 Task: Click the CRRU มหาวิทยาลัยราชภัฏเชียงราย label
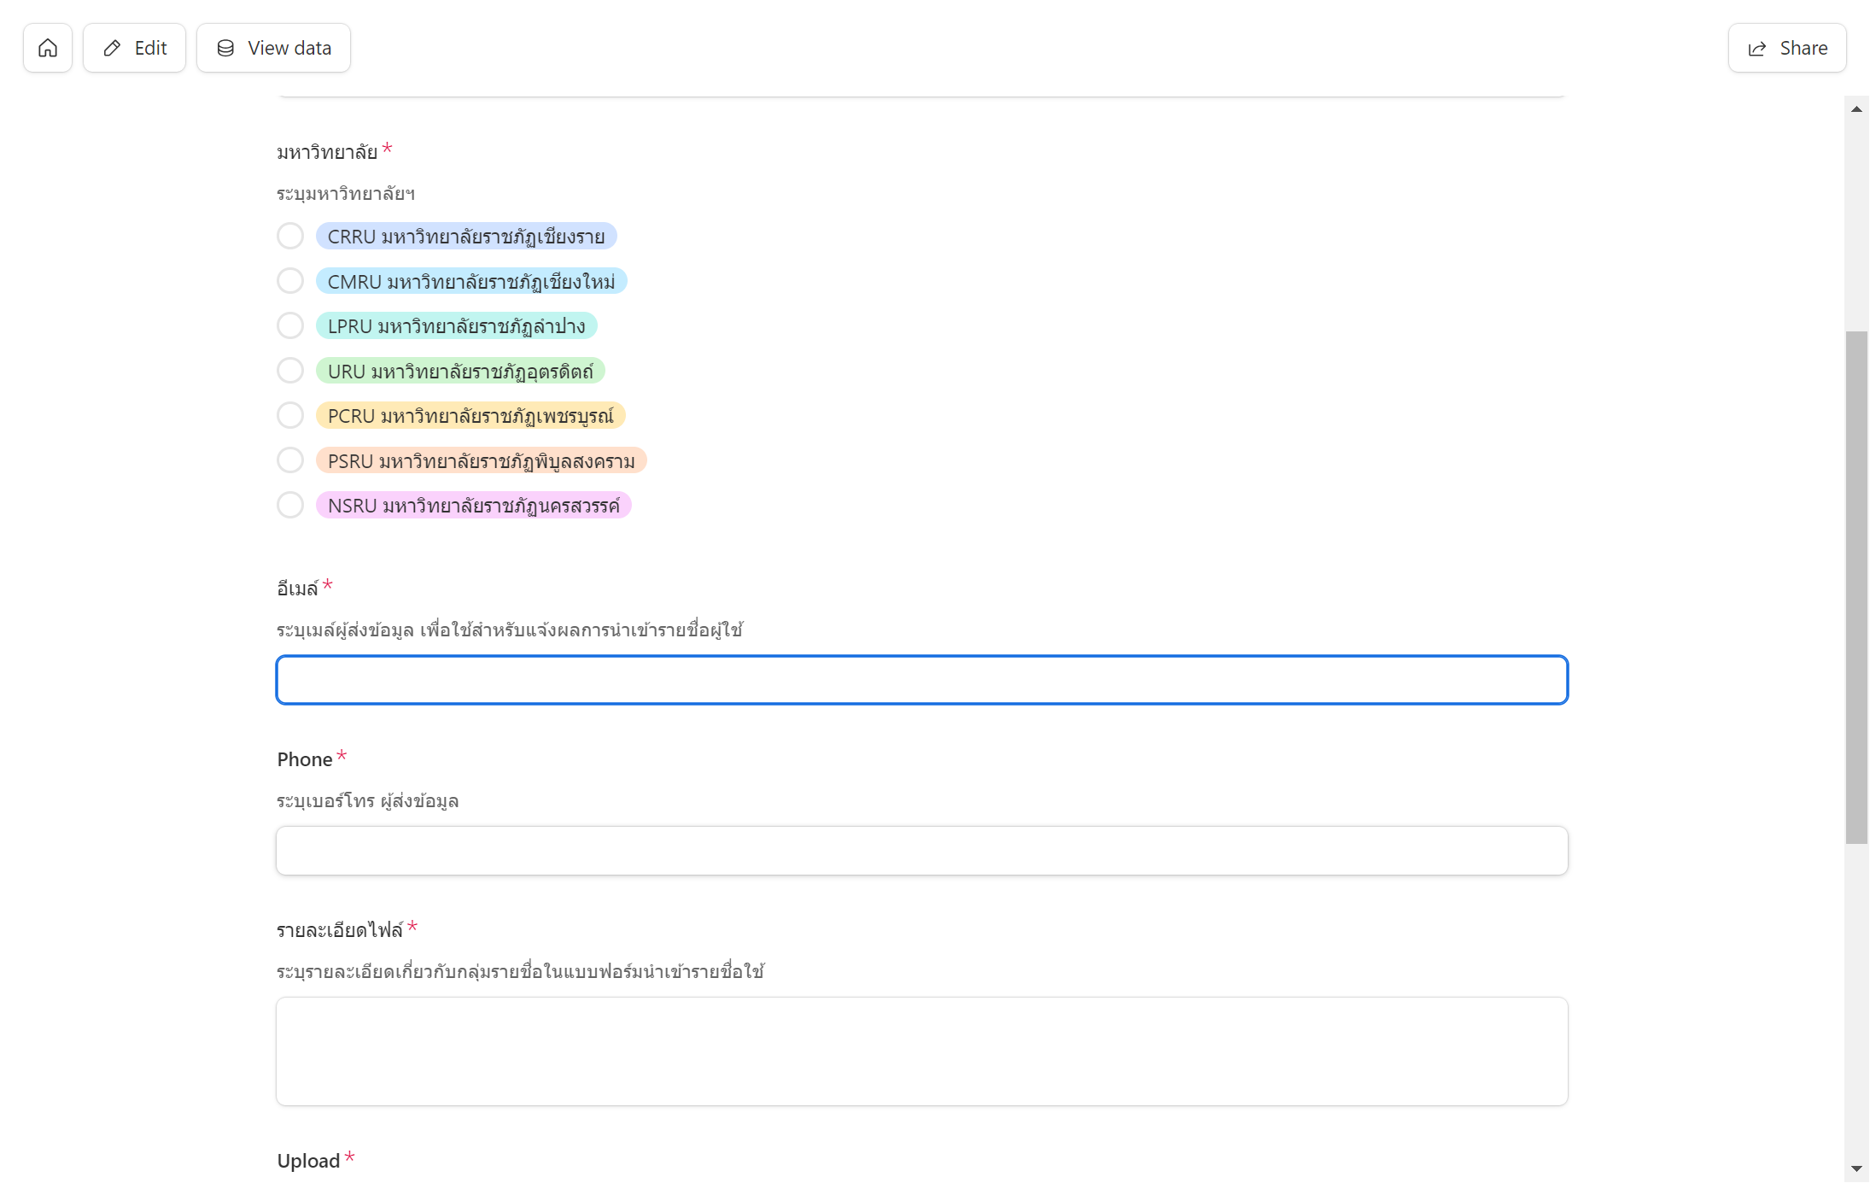466,236
